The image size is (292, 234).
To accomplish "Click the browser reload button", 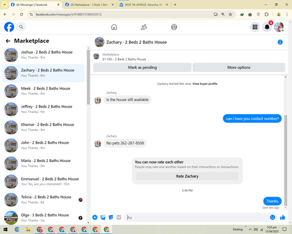I will 22,15.
